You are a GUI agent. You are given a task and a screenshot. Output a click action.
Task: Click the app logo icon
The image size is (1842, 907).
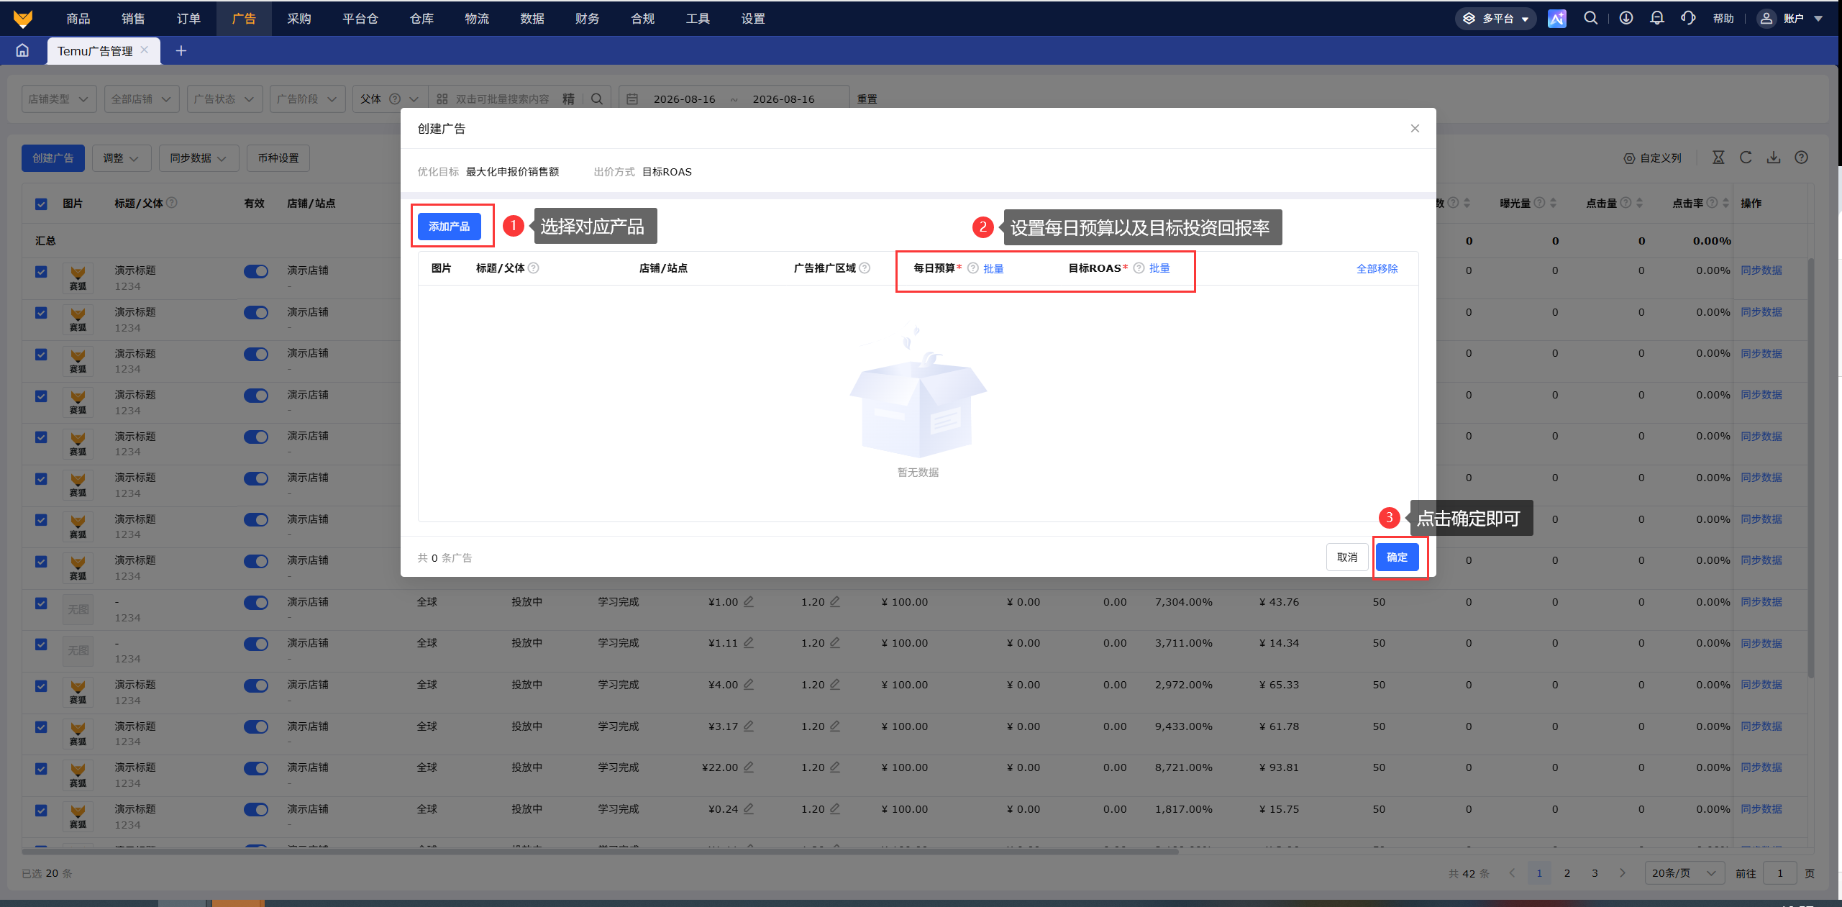[23, 19]
